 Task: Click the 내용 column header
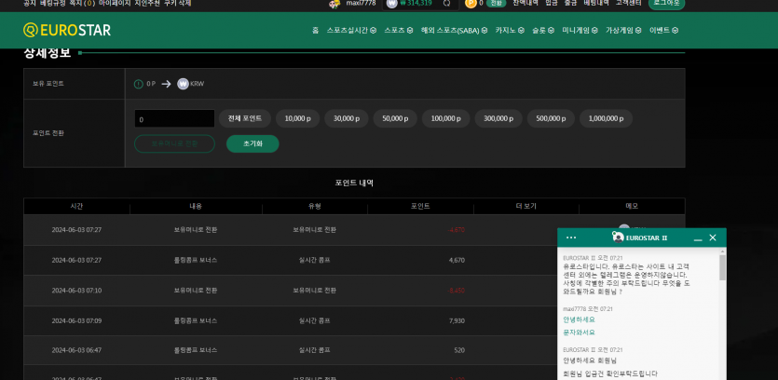tap(196, 207)
